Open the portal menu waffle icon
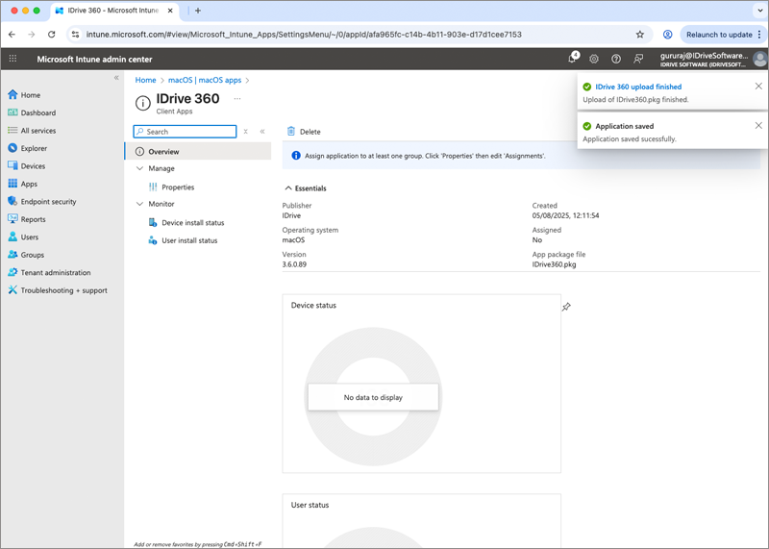The image size is (769, 549). point(12,59)
